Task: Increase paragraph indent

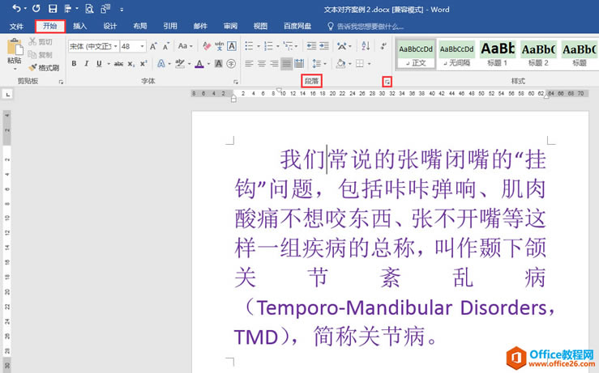Action: [324, 46]
